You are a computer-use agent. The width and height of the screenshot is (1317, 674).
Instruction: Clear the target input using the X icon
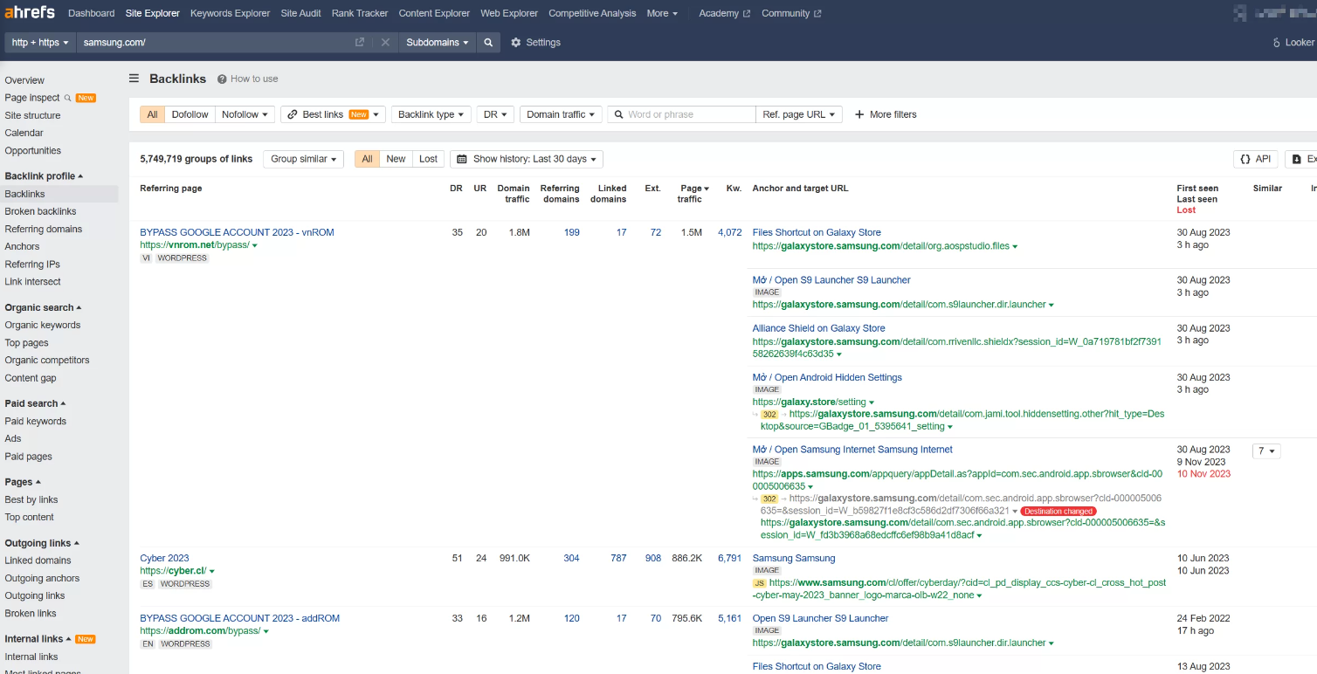385,42
